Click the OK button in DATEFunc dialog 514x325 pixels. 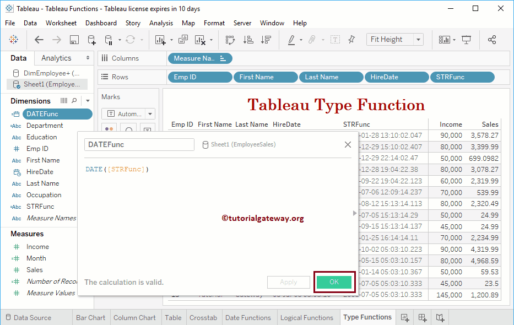point(334,281)
